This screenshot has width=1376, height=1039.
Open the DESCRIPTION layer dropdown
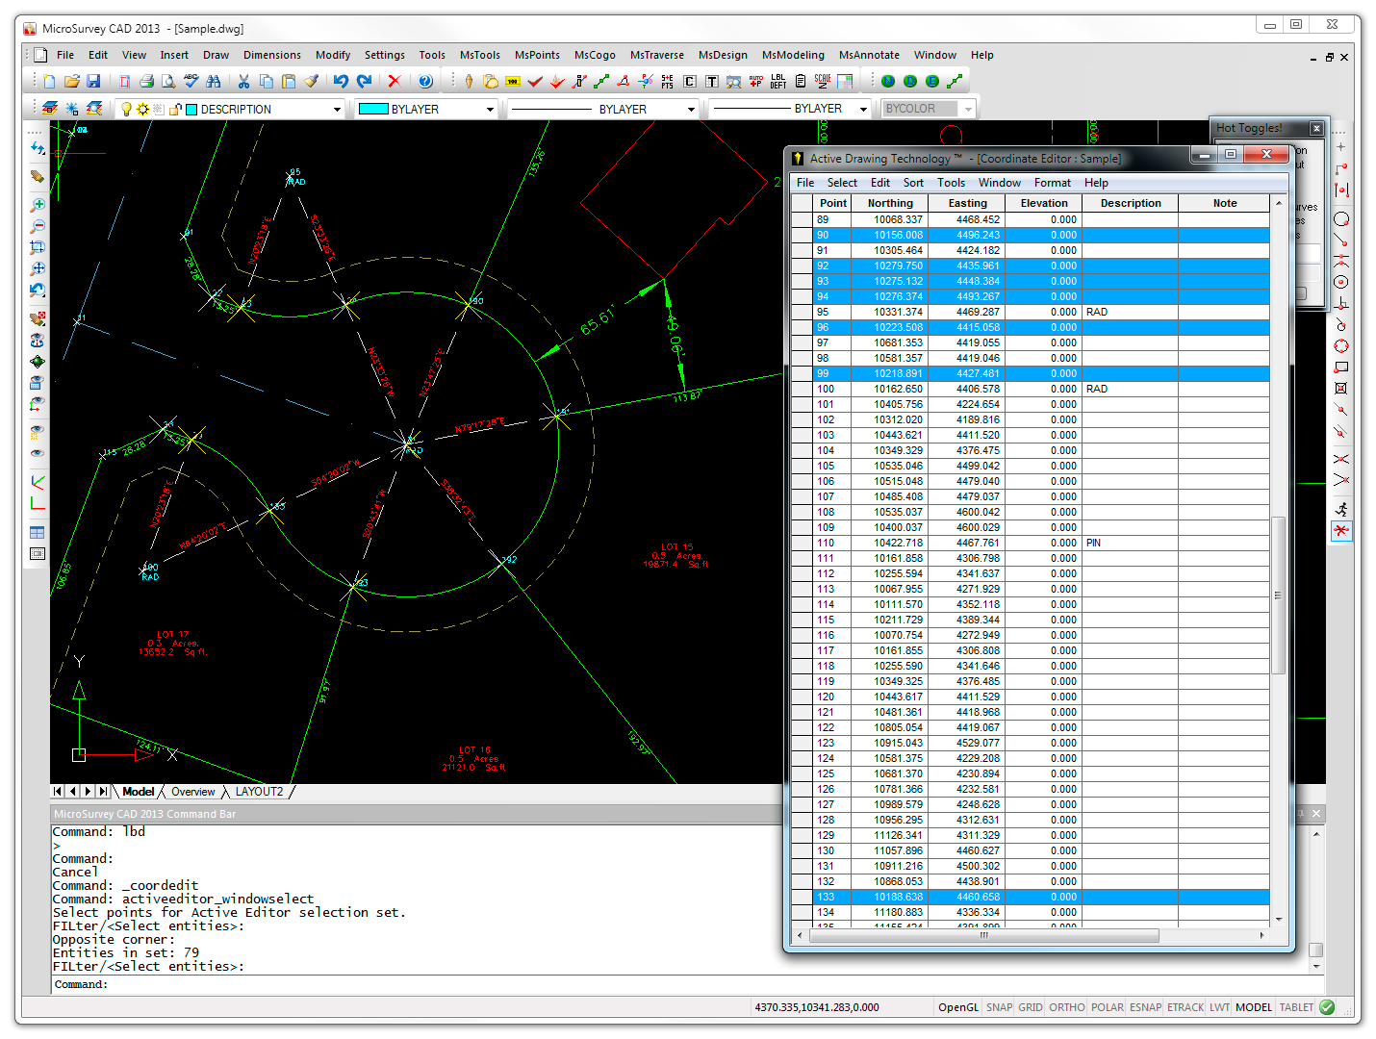[337, 110]
